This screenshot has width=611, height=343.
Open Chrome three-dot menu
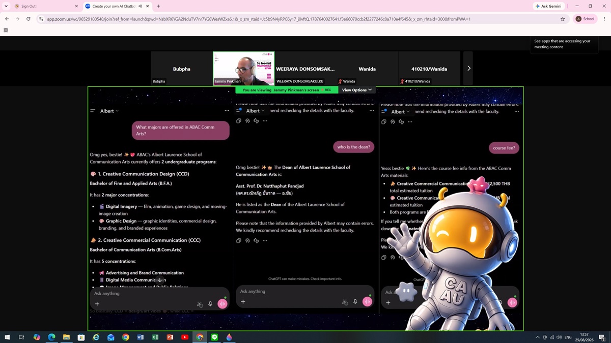604,19
